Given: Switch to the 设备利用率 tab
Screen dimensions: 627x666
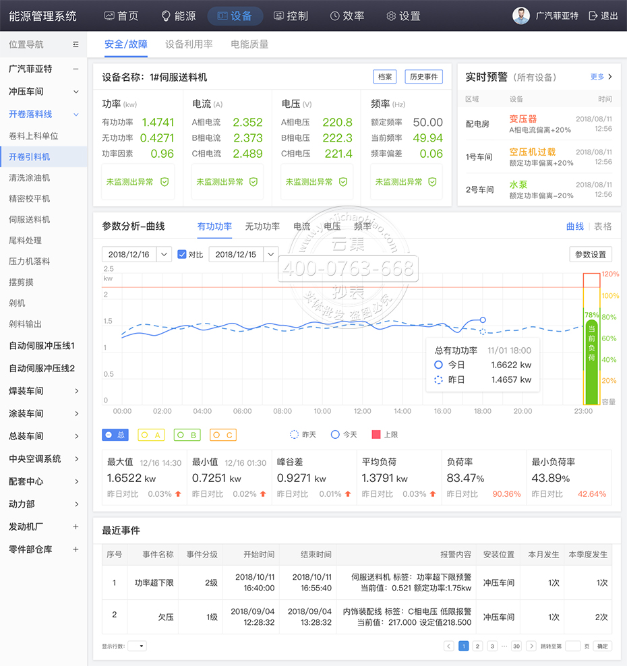Looking at the screenshot, I should (189, 44).
